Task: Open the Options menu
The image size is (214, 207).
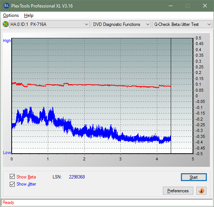Action: pos(11,15)
